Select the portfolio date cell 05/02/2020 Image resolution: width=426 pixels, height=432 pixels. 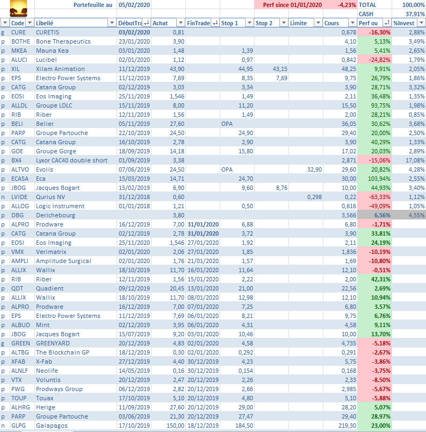pos(134,5)
